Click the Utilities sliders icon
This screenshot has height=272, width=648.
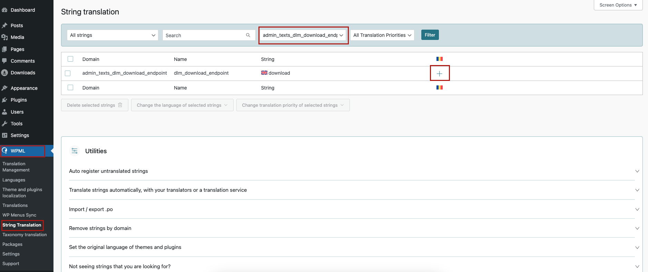(75, 151)
